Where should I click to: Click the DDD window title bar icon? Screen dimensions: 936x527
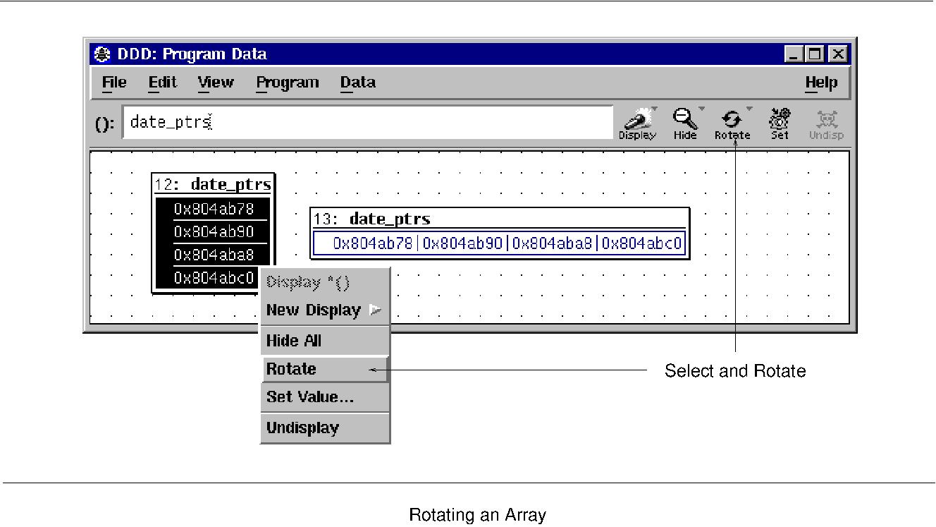(102, 54)
